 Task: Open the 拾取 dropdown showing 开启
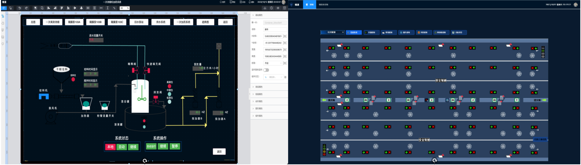click(273, 63)
